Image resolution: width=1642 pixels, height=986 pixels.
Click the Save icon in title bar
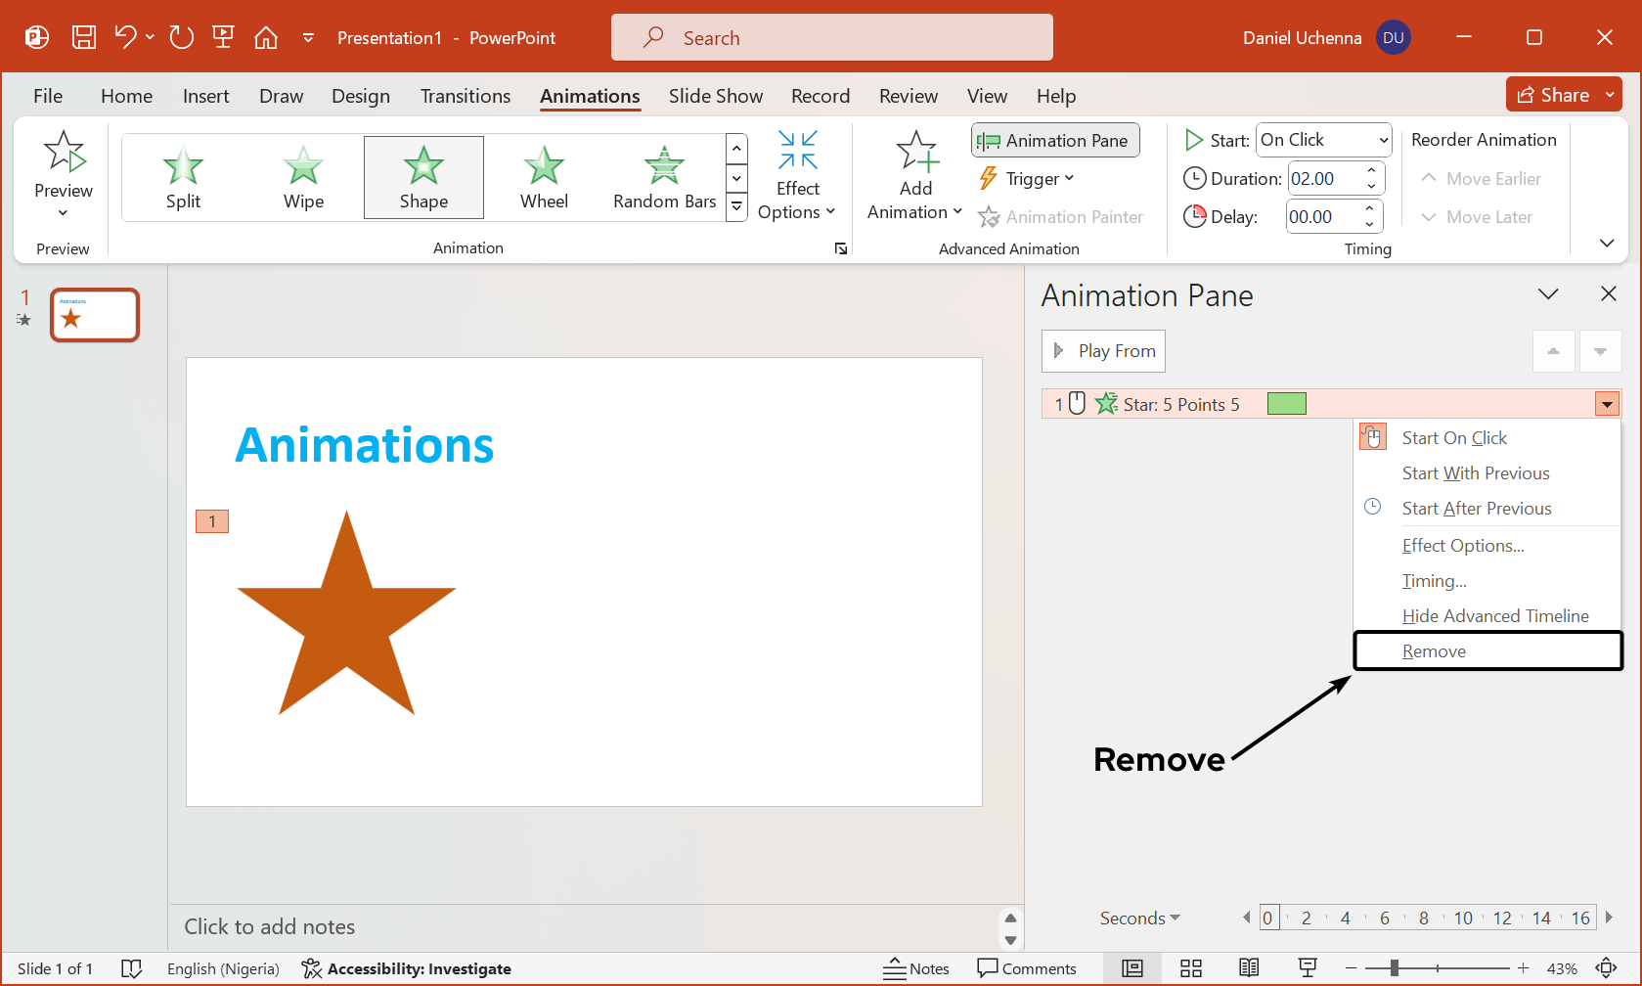point(84,38)
